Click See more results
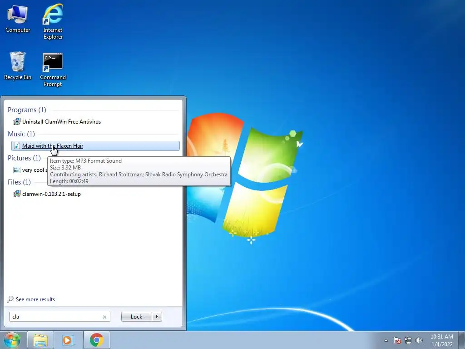The height and width of the screenshot is (349, 465). [35, 299]
